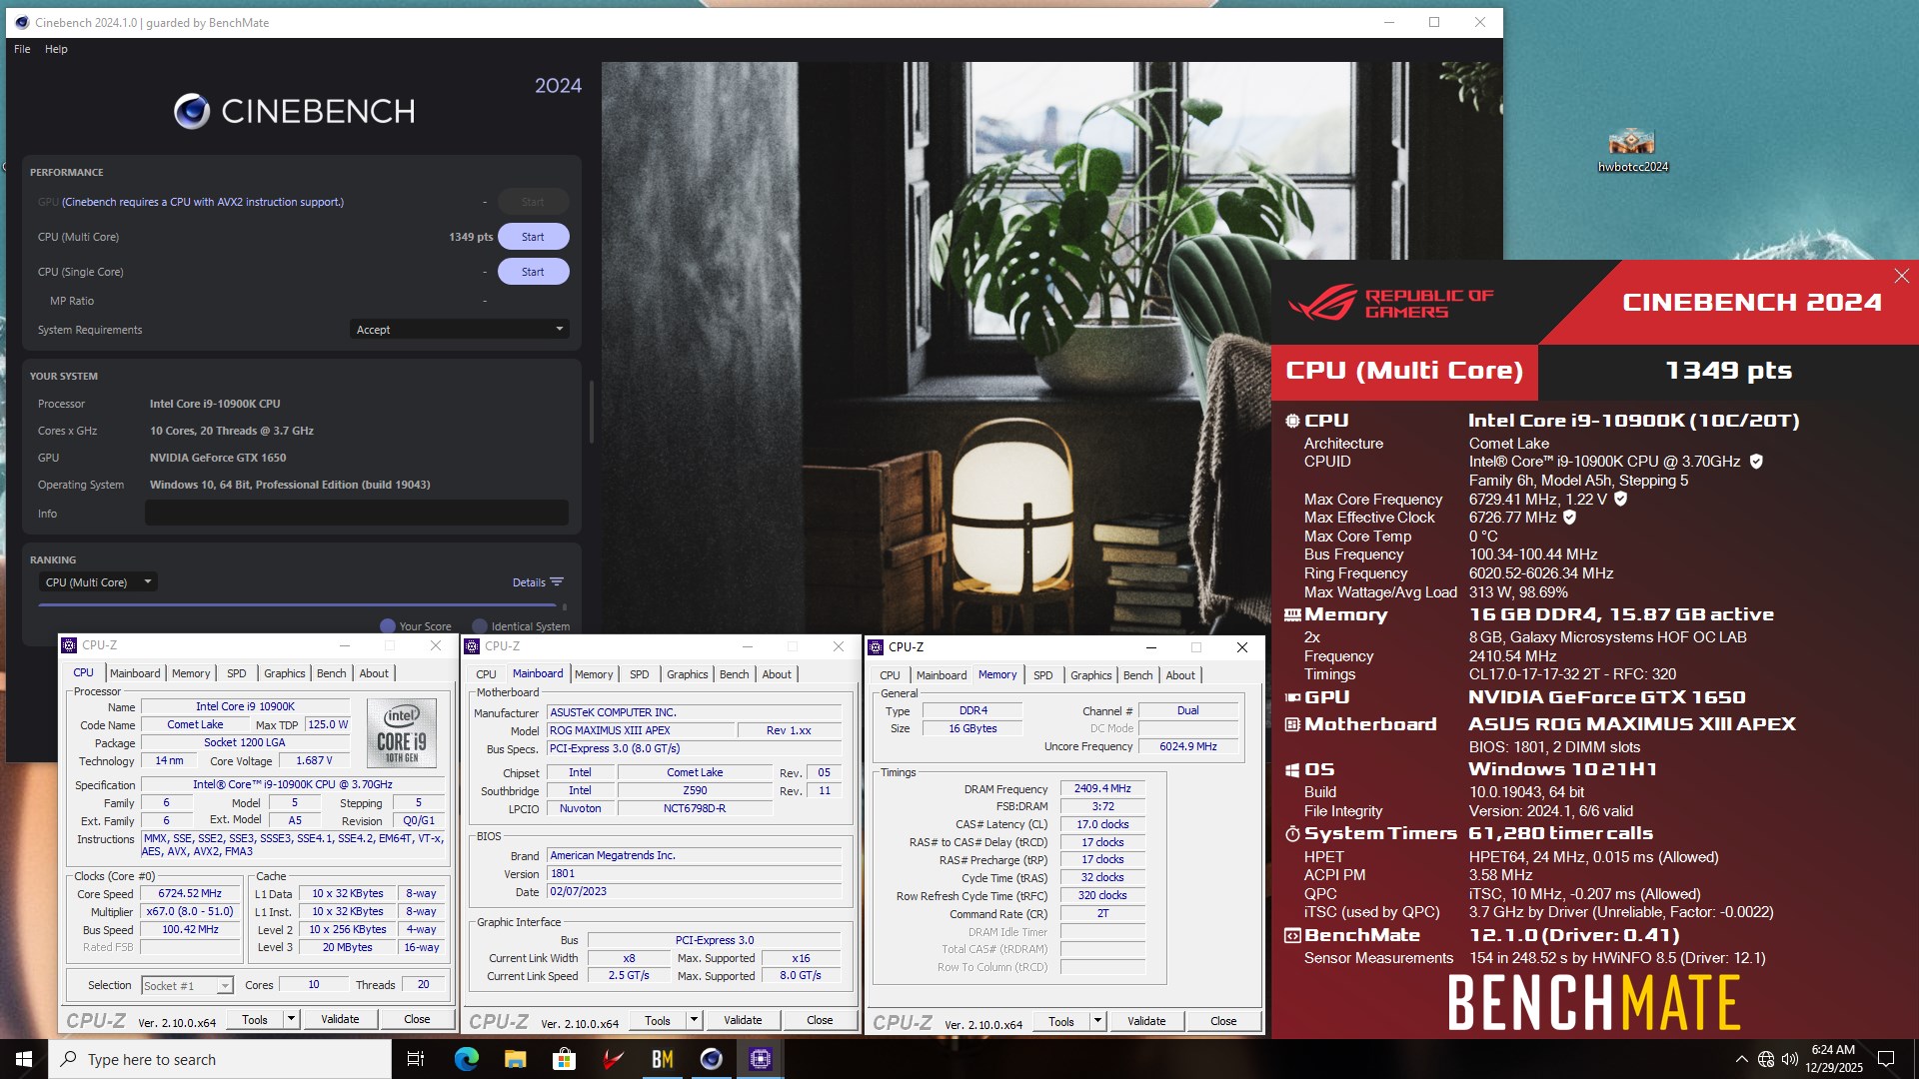1919x1079 pixels.
Task: Expand Tools arrow in the Mainboard CPU-Z window
Action: tap(694, 1020)
